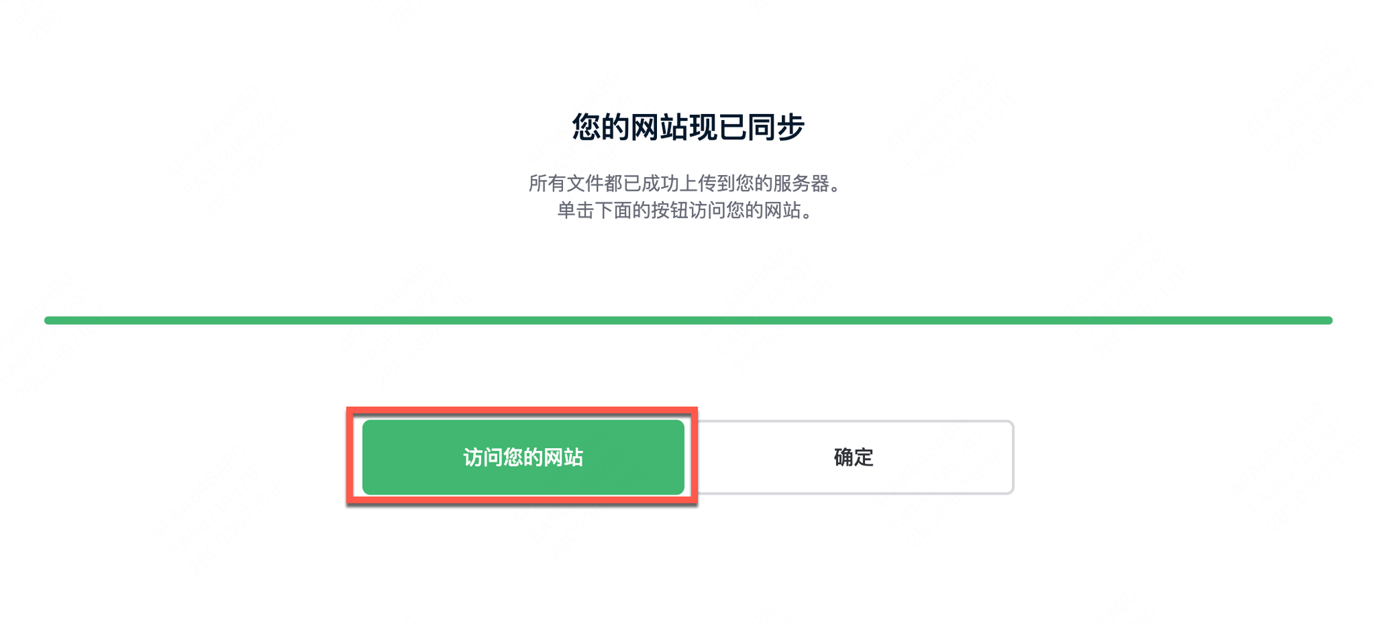Click the green 访问您的网站 button

coord(523,457)
